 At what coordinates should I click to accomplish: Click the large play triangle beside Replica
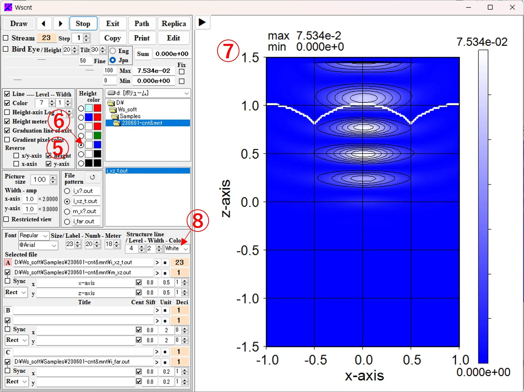coord(202,22)
